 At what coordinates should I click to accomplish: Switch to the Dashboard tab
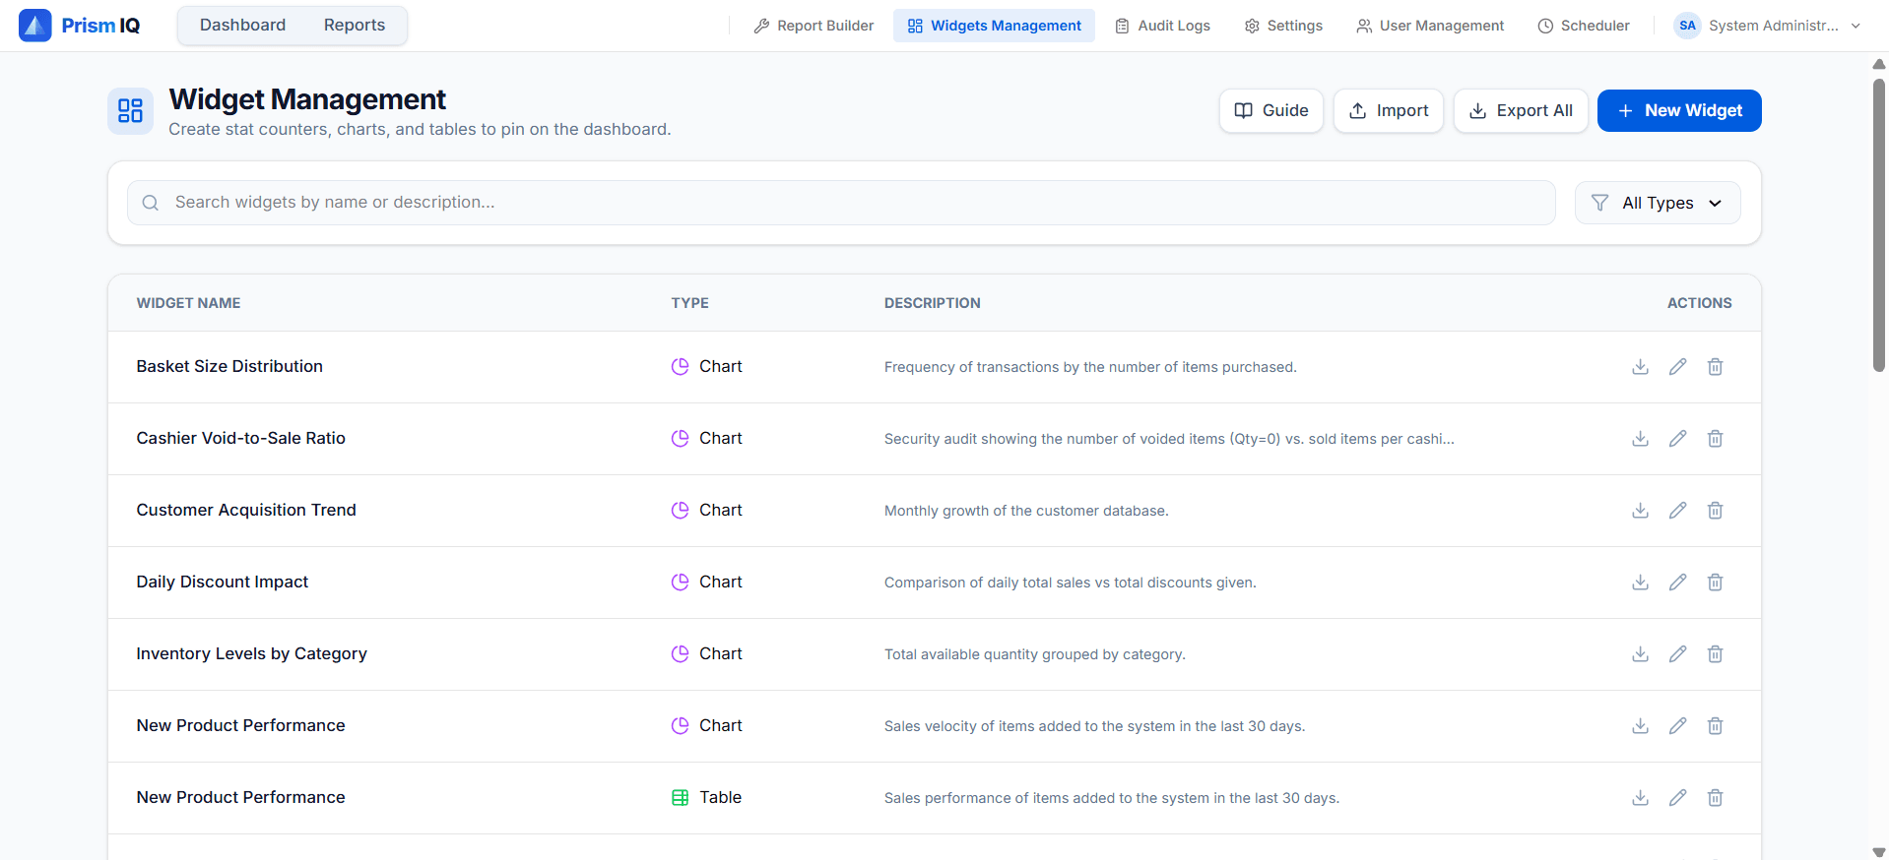pos(242,26)
